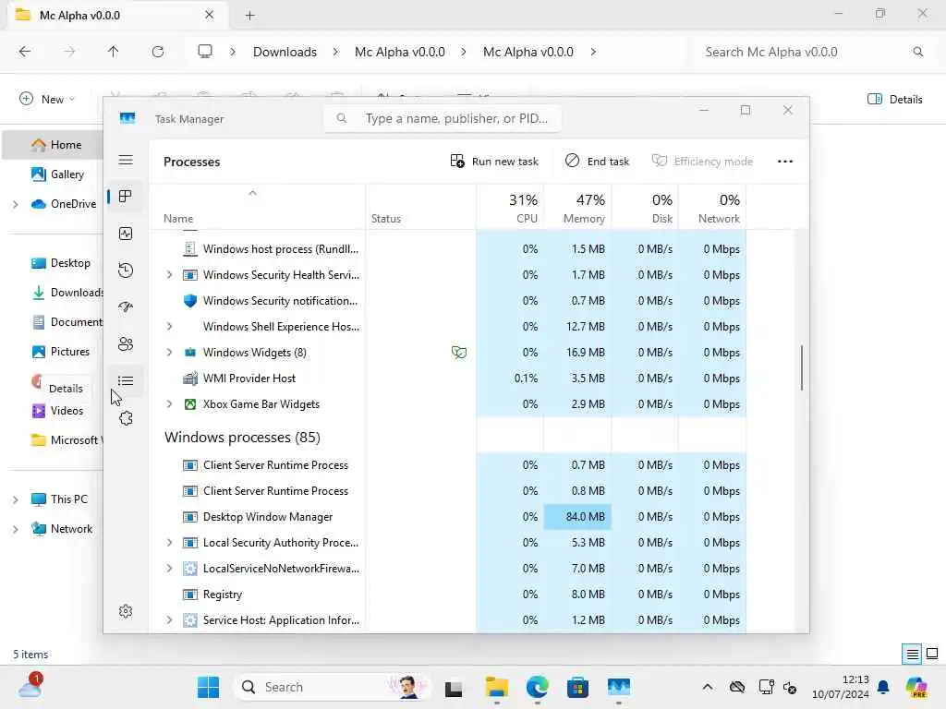The height and width of the screenshot is (709, 946).
Task: Click Run new task button
Action: [x=494, y=162]
